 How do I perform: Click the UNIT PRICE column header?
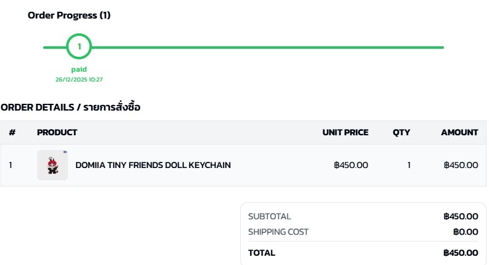click(x=345, y=132)
